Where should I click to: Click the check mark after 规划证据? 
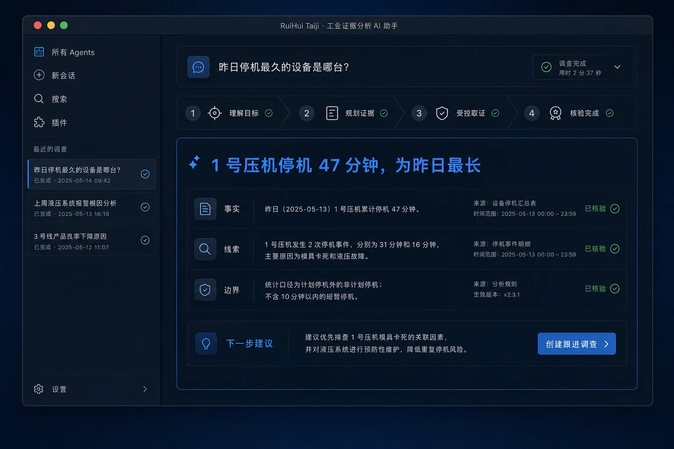[x=384, y=113]
